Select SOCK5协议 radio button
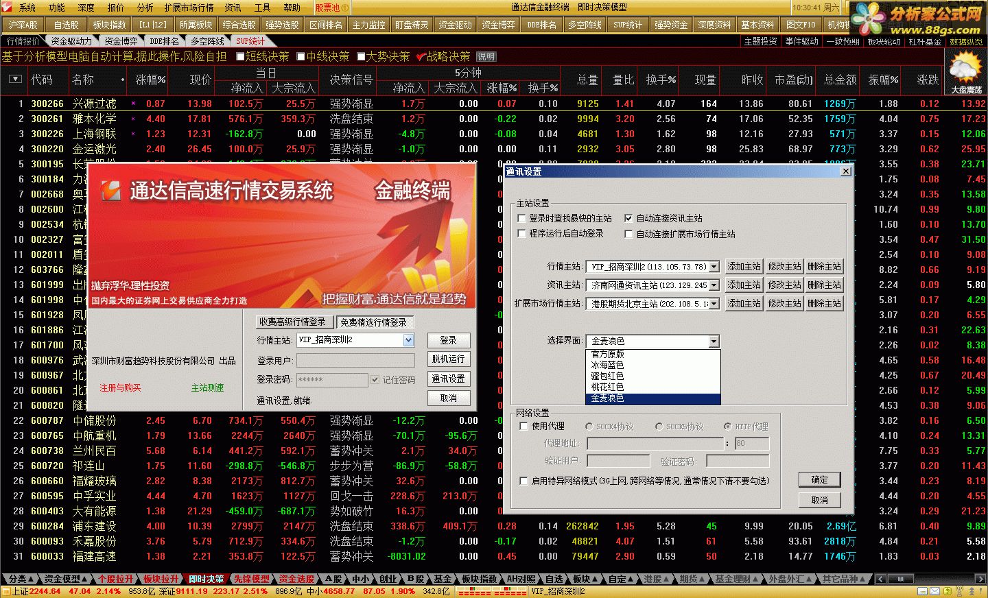The width and height of the screenshot is (988, 598). (x=659, y=427)
